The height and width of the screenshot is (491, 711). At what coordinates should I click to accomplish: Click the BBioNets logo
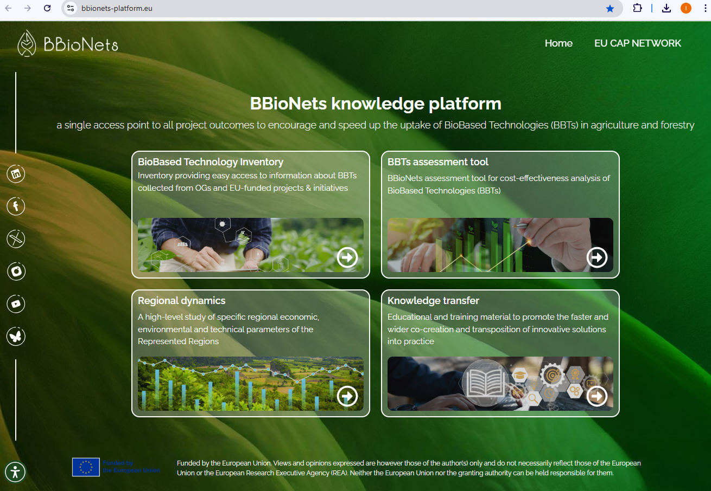click(x=68, y=44)
